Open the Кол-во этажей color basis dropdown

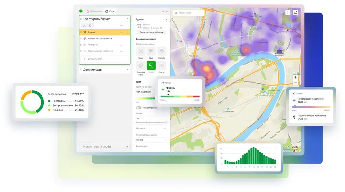[x=146, y=92]
